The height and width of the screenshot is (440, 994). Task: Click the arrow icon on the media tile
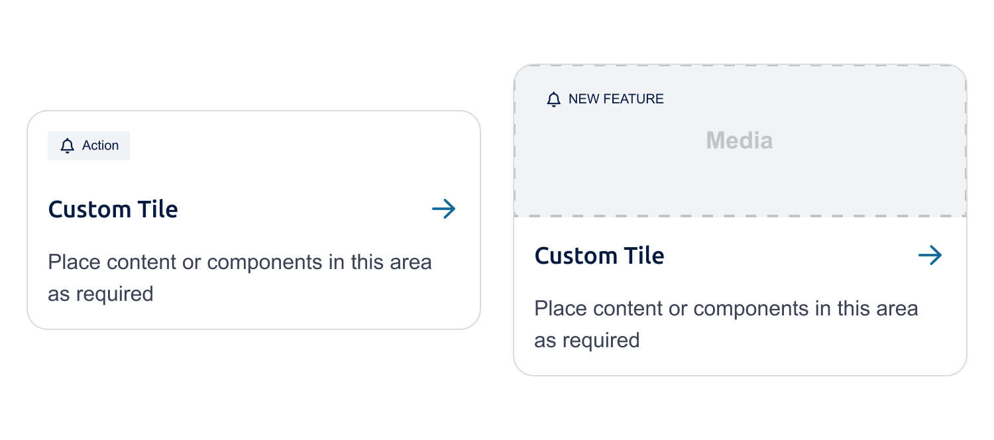coord(930,255)
